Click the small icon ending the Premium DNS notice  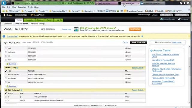coord(142,36)
